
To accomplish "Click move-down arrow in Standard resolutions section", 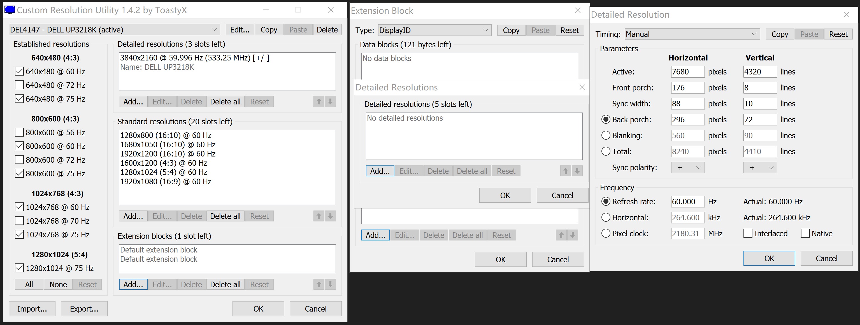I will [x=330, y=216].
